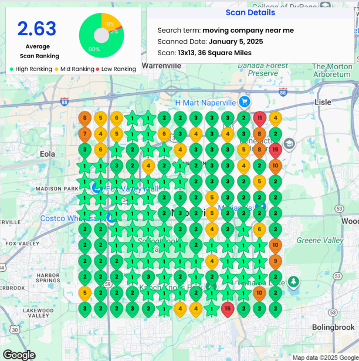359x361 pixels.
Task: Click the Google logo
Action: [19, 355]
